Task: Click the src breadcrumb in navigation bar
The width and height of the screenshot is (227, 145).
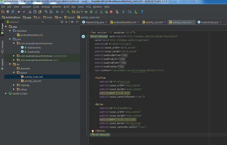Action: pos(37,17)
